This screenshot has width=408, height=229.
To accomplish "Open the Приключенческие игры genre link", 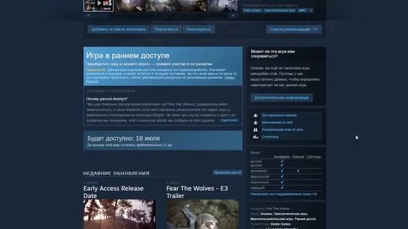I will [291, 214].
